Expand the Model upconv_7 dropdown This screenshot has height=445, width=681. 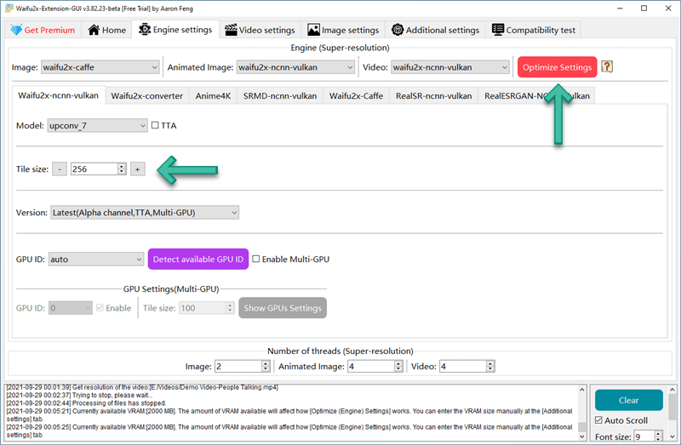(x=98, y=126)
